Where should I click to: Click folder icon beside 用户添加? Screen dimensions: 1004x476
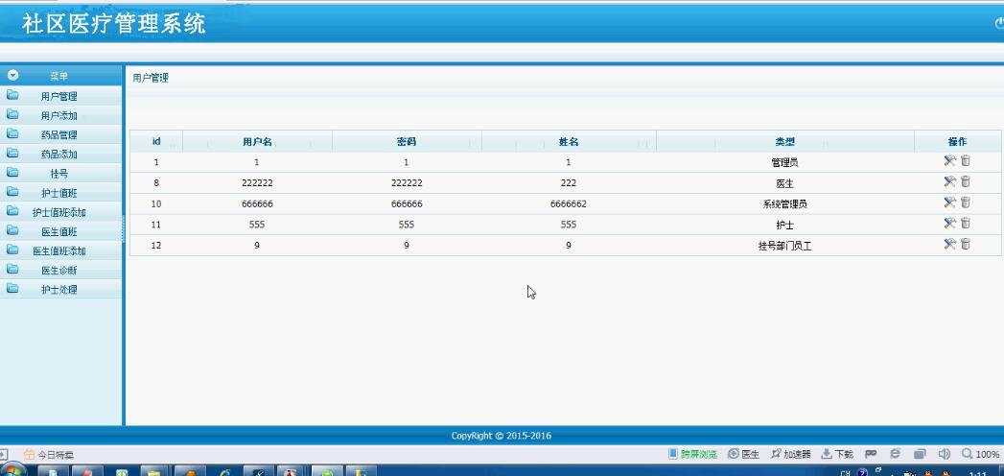[x=12, y=114]
